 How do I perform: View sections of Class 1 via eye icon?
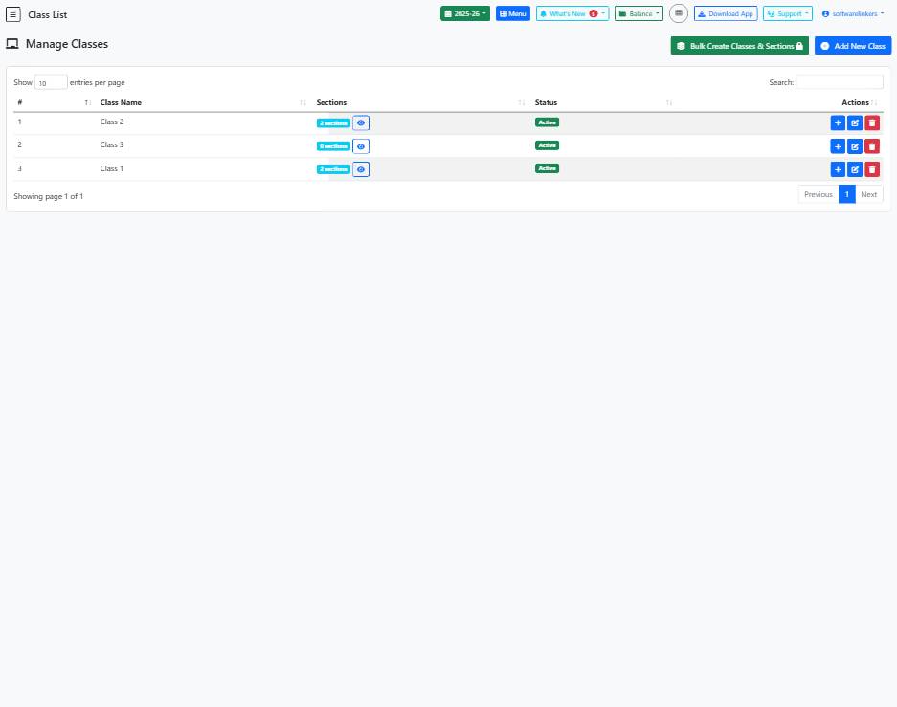coord(361,169)
